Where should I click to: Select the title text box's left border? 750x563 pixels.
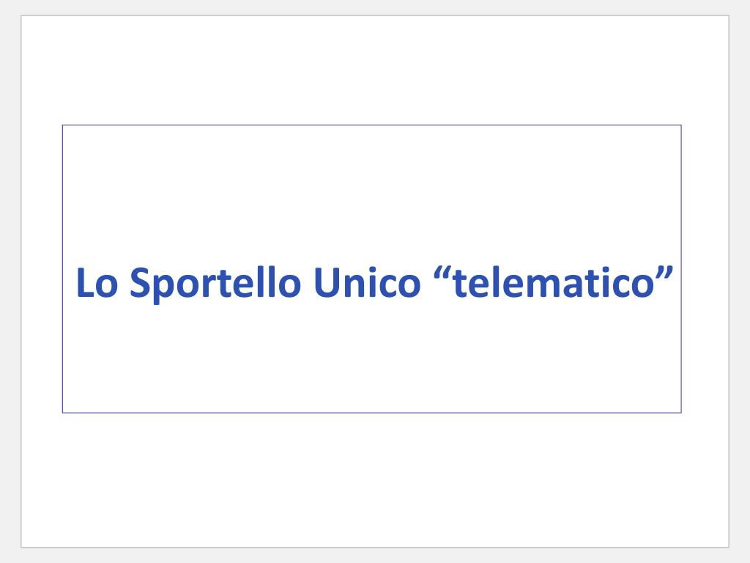pos(63,268)
